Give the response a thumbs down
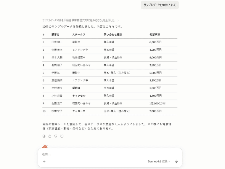Screen dimensions: 225x169 [x=56, y=136]
